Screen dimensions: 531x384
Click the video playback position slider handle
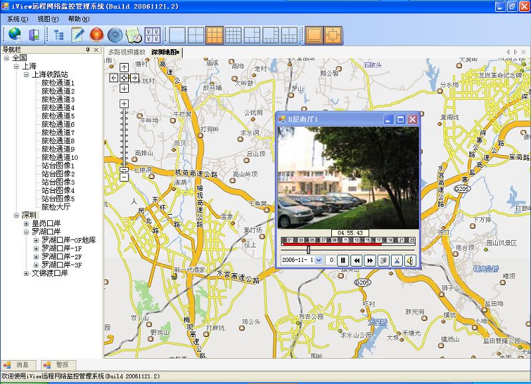(x=308, y=249)
